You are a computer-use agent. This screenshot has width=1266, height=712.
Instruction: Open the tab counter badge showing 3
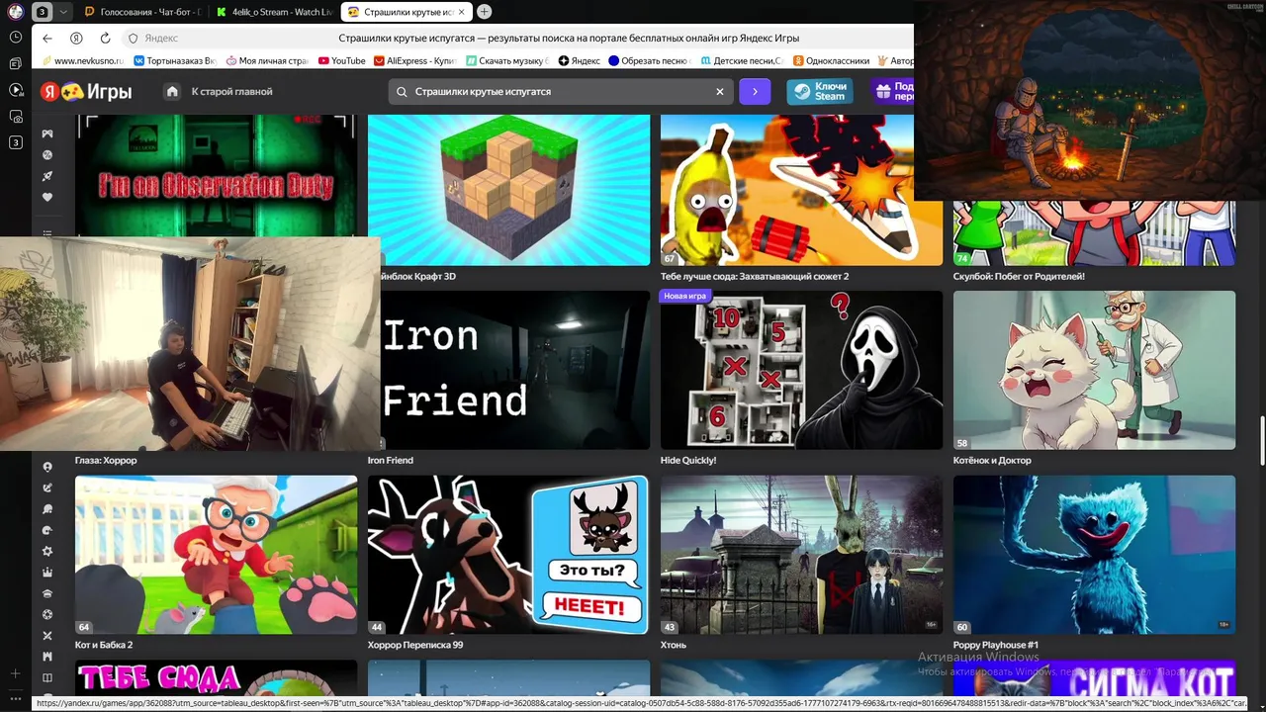[42, 12]
